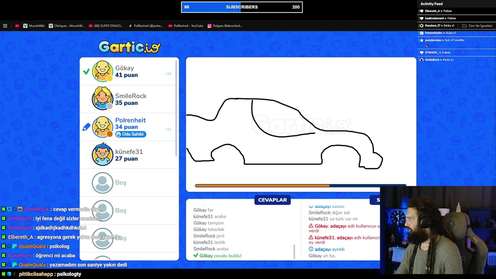The height and width of the screenshot is (279, 496).
Task: Click the 'künefe31 araba' answer
Action: (x=210, y=217)
